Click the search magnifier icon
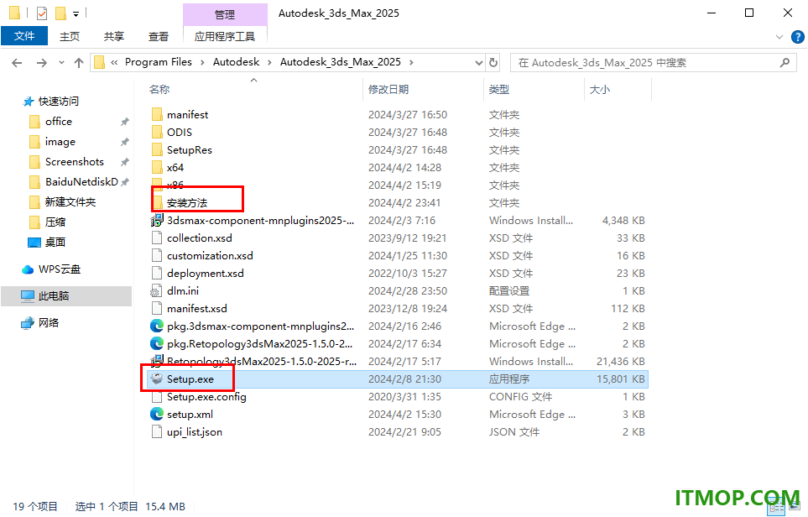Screen dimensions: 808x517 [x=785, y=62]
